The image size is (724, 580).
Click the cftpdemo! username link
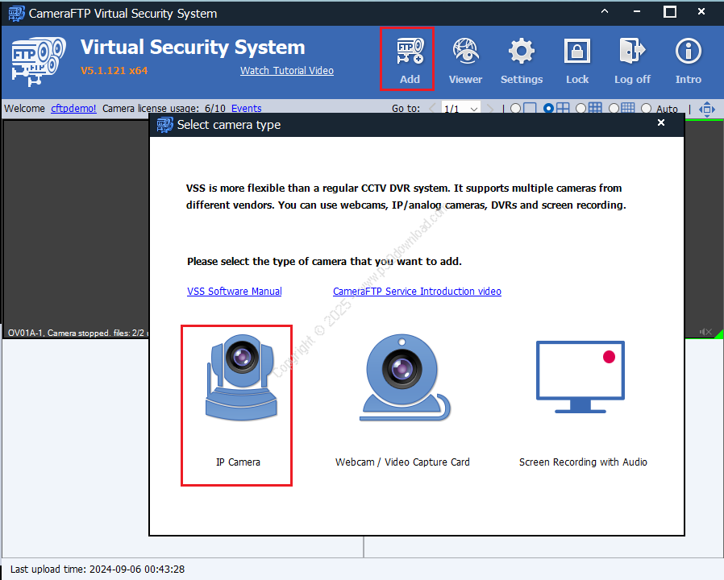pos(73,109)
